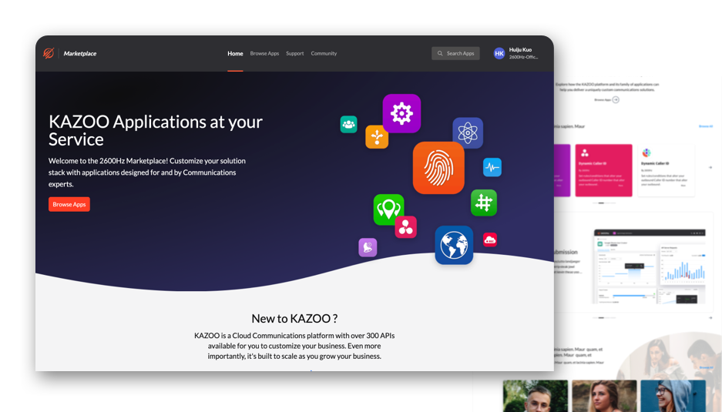
Task: Open photo of blonde woman
Action: pos(604,396)
